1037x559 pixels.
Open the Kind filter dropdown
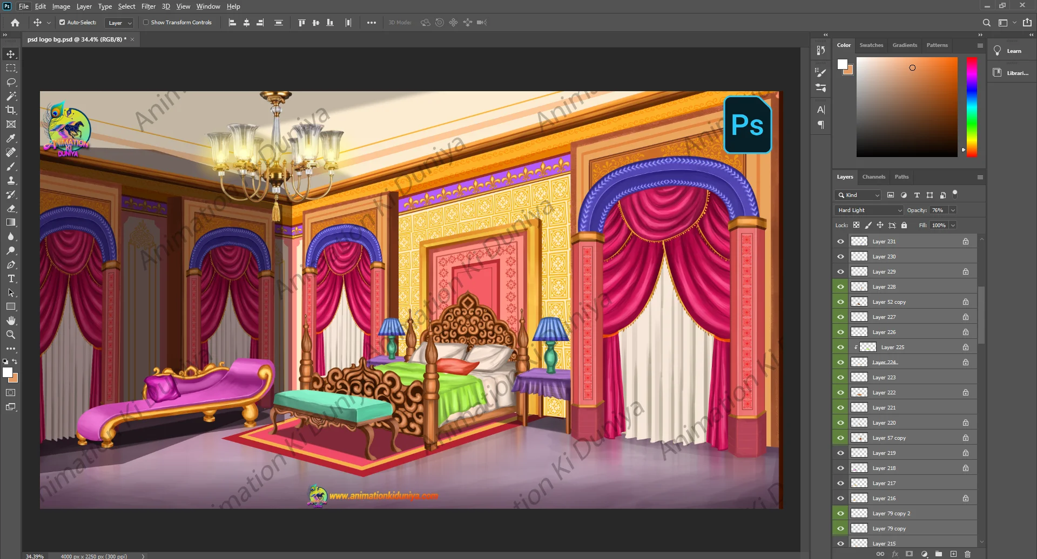(x=858, y=195)
